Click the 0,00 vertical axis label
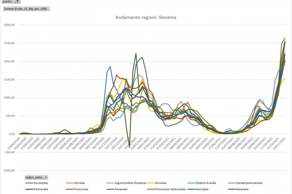The width and height of the screenshot is (292, 194). pyautogui.click(x=11, y=134)
